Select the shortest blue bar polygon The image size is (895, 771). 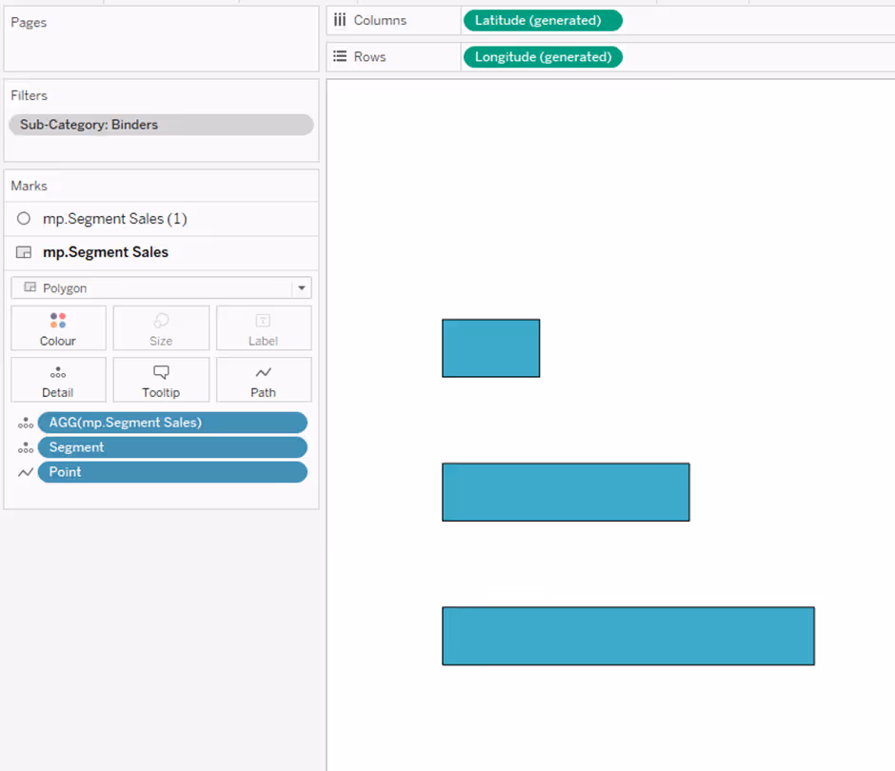click(x=491, y=348)
